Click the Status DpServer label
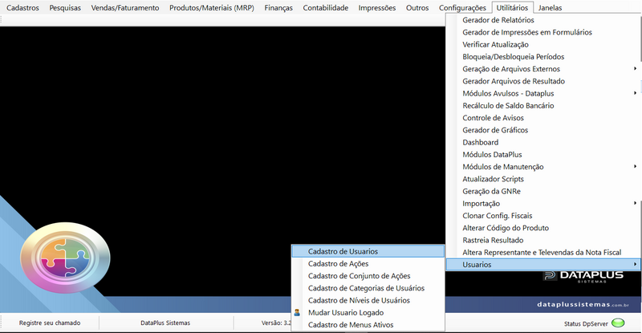The image size is (642, 333). [586, 324]
